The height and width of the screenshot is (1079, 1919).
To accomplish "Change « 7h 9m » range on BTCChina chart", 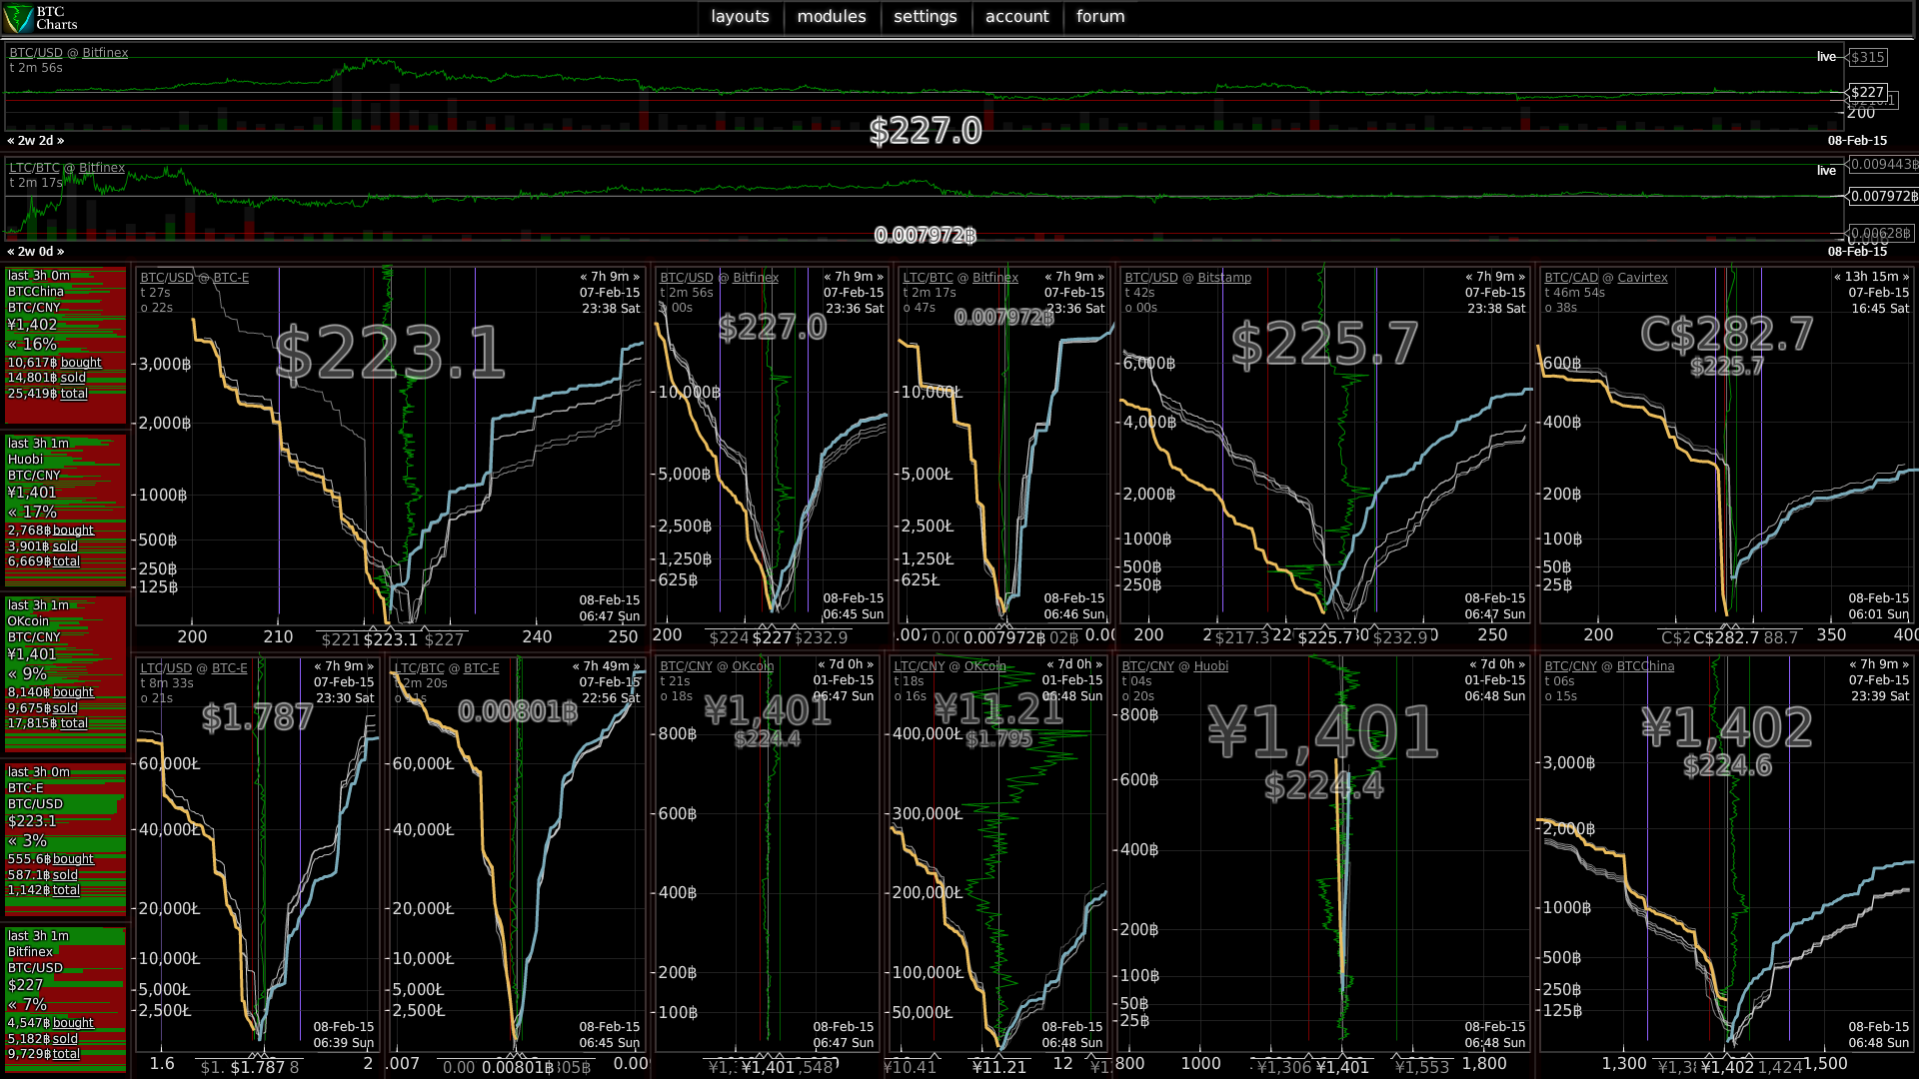I will tap(1879, 664).
